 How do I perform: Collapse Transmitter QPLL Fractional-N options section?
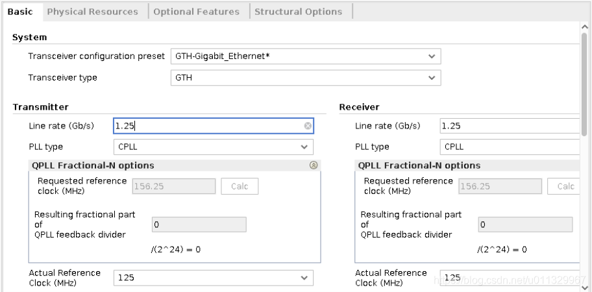pos(314,165)
